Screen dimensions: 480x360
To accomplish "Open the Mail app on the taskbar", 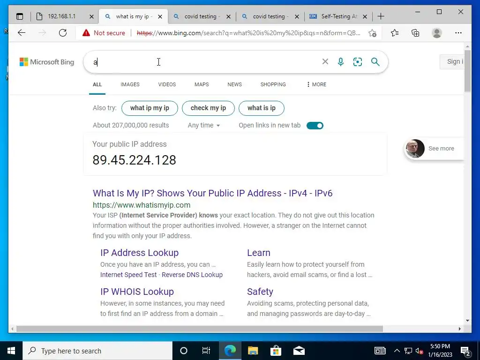I will pos(299,351).
